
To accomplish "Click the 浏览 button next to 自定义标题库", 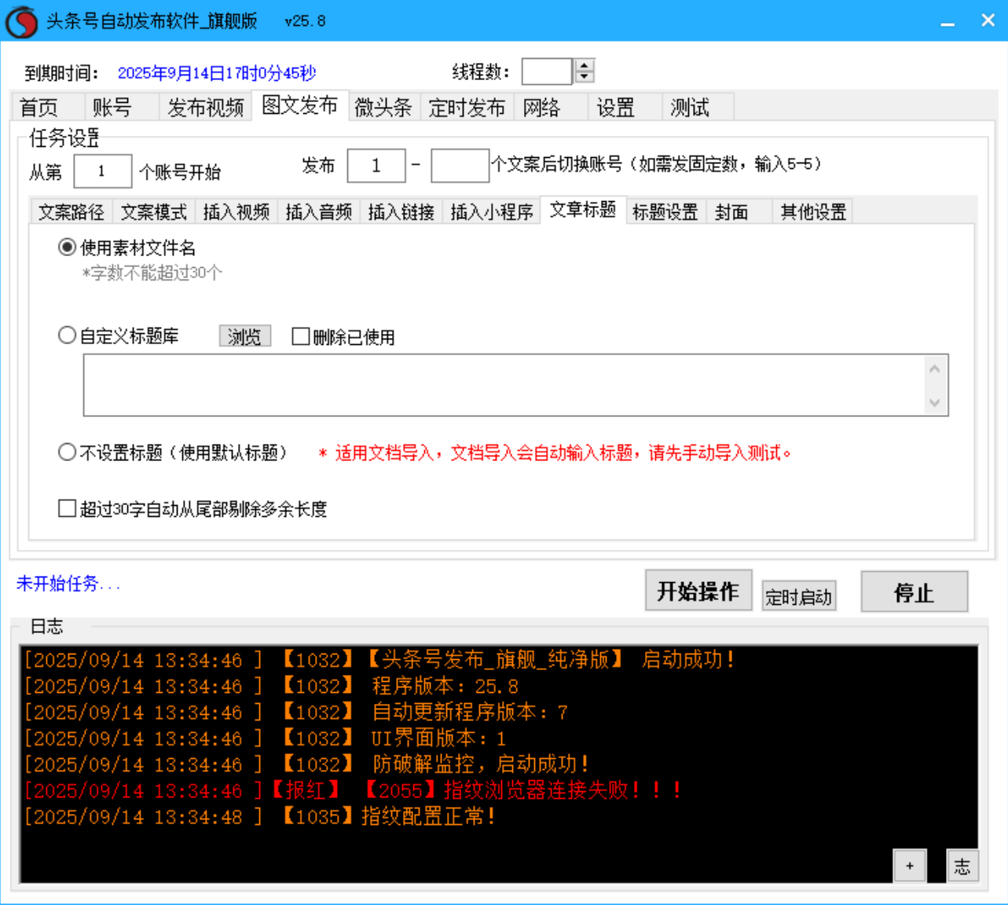I will [244, 335].
